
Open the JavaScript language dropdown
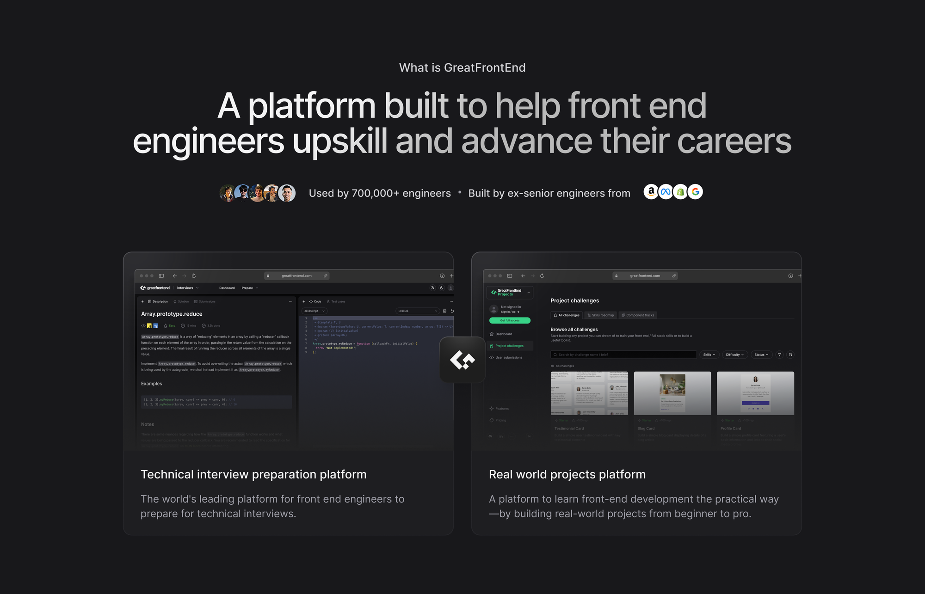(x=314, y=311)
